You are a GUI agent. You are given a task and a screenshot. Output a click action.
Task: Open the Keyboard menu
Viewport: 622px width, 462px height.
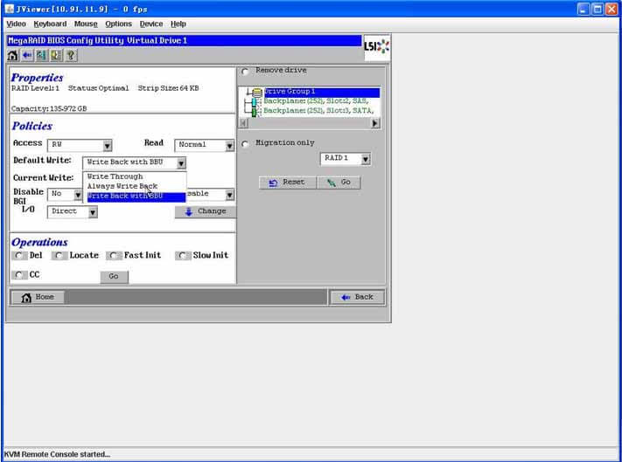50,24
